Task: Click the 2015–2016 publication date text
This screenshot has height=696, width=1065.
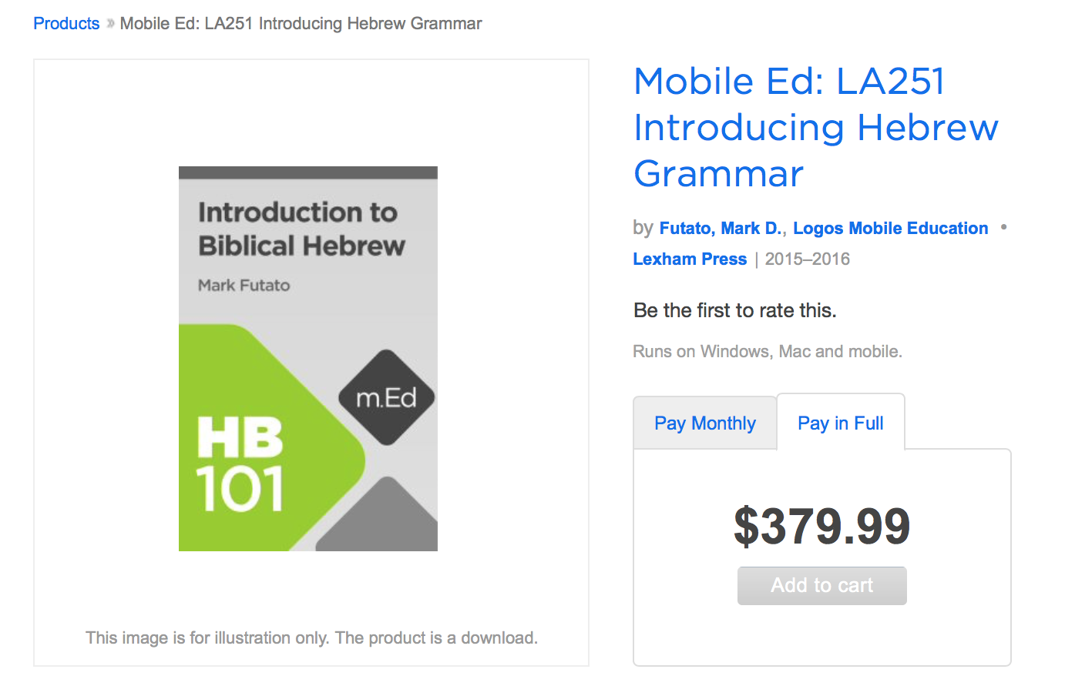Action: coord(807,259)
